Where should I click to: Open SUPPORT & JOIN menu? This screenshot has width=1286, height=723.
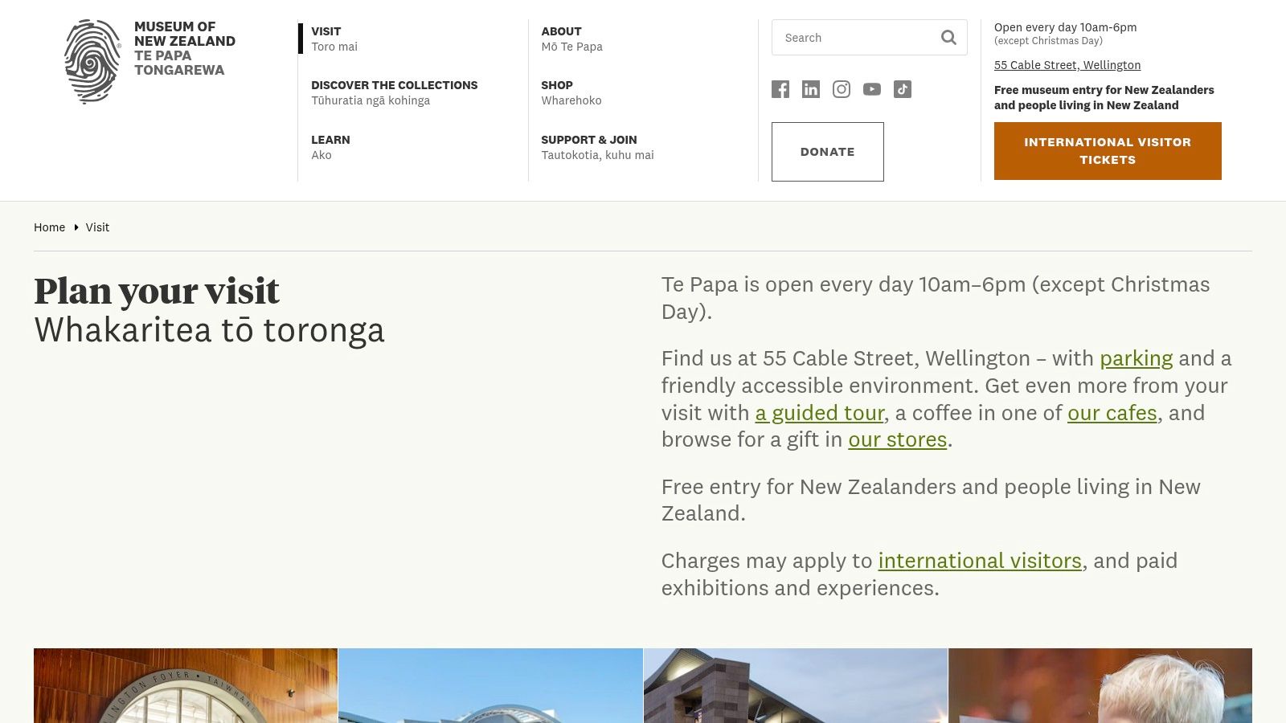pos(589,147)
